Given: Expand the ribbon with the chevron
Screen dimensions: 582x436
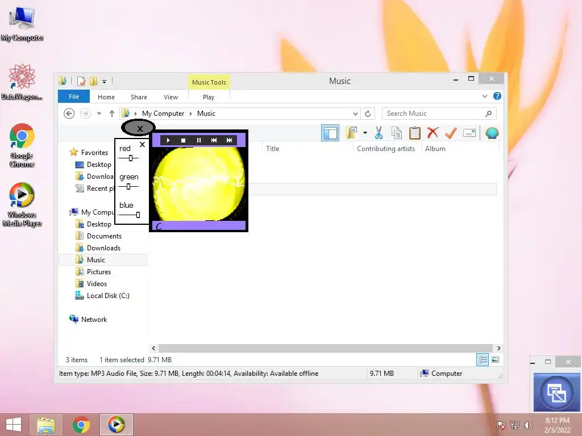Looking at the screenshot, I should (x=484, y=96).
